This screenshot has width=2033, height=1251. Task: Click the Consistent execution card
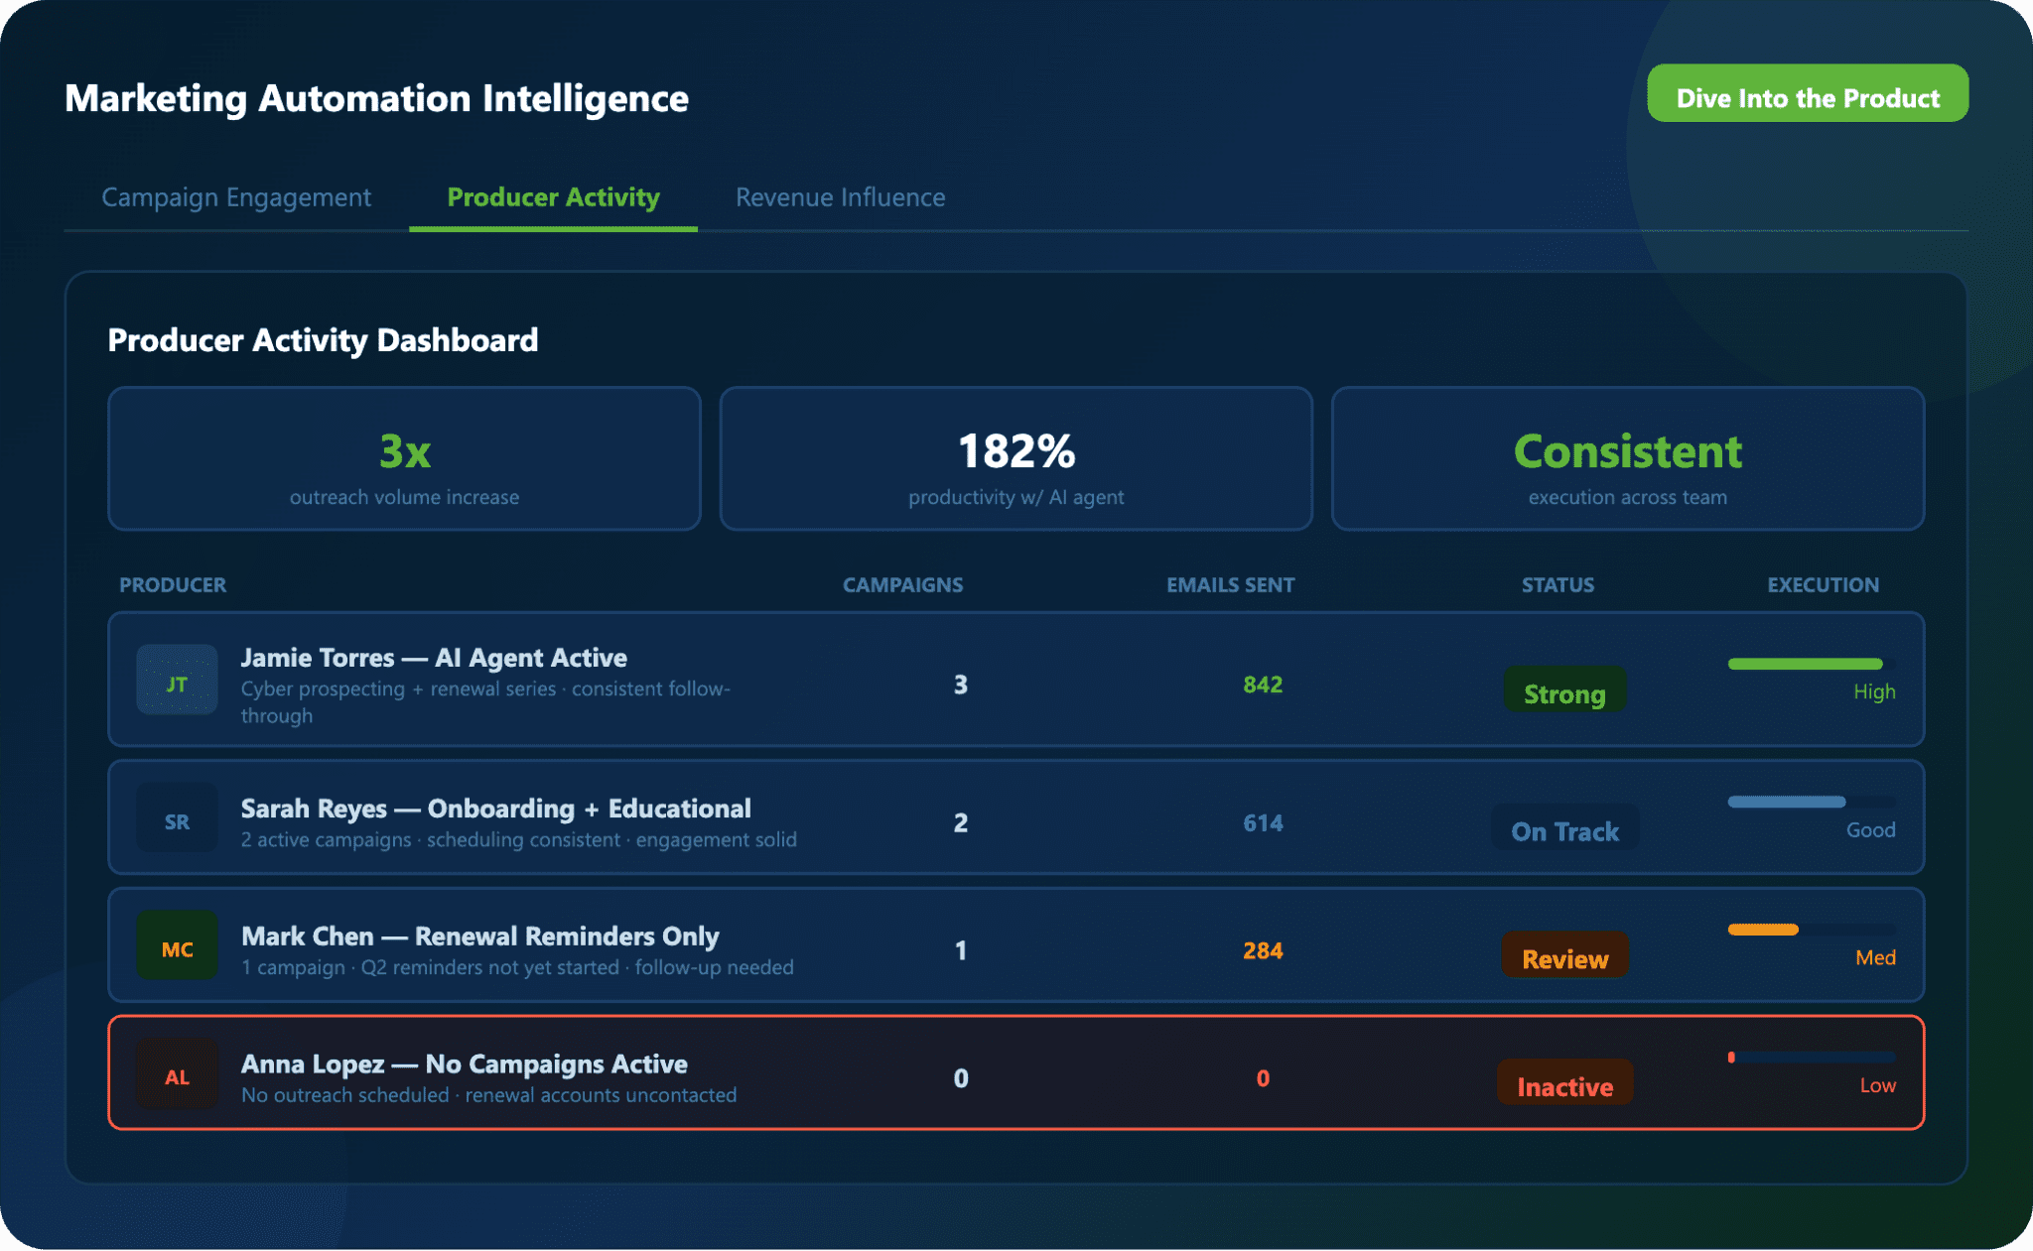(x=1627, y=459)
